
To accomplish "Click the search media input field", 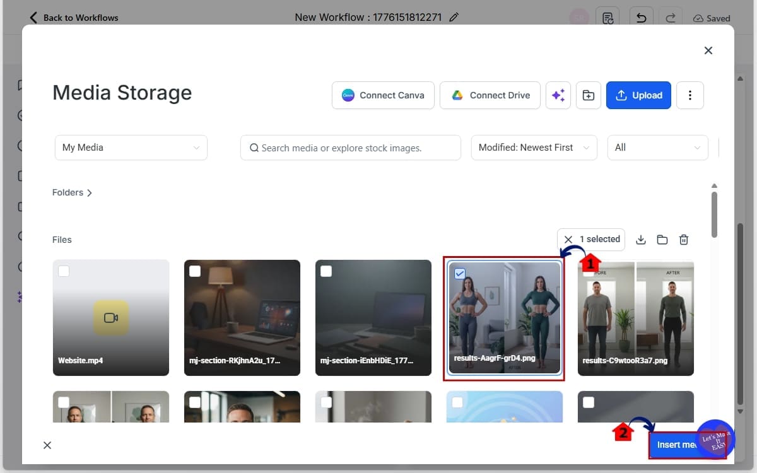I will [350, 147].
